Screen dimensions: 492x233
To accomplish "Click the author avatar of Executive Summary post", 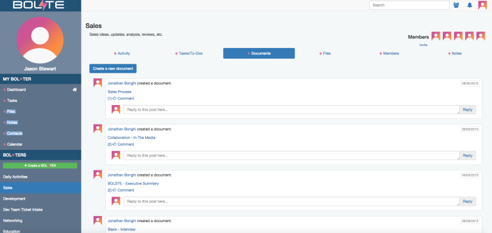I will click(x=98, y=175).
